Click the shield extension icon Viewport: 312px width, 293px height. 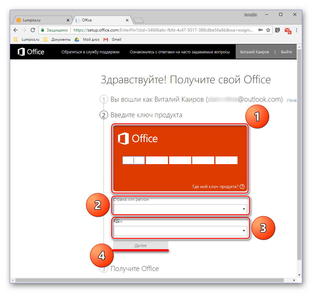[278, 30]
